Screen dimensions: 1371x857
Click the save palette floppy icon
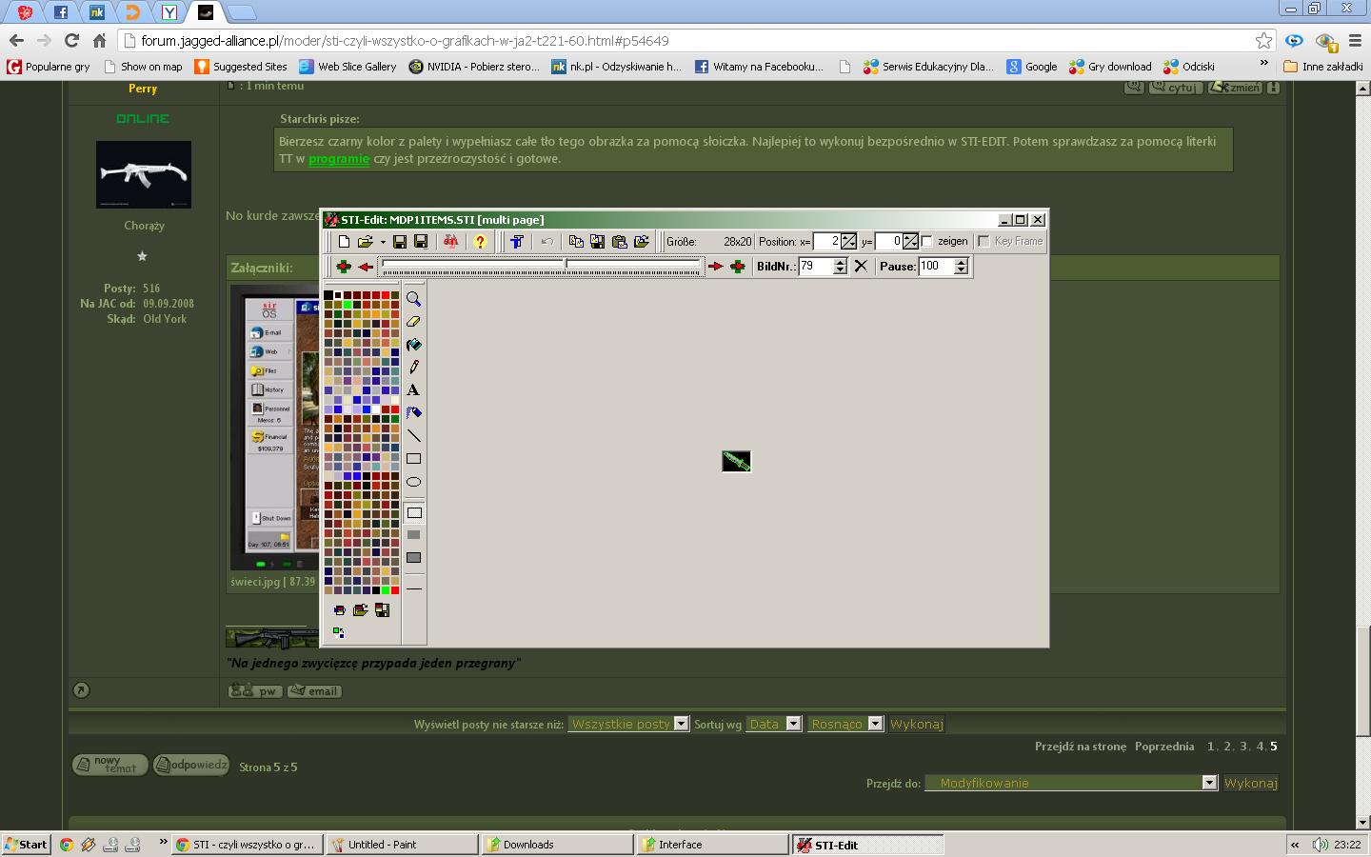[x=382, y=610]
